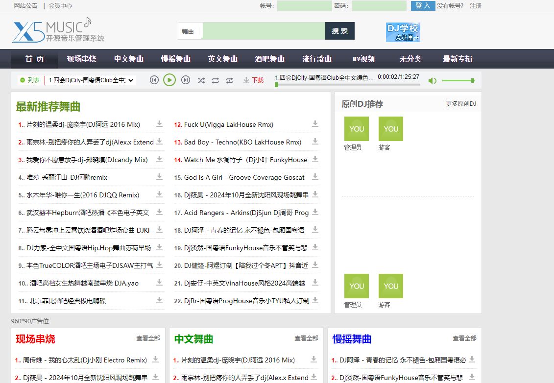Adjust the green volume slider
This screenshot has width=554, height=383.
[x=458, y=80]
